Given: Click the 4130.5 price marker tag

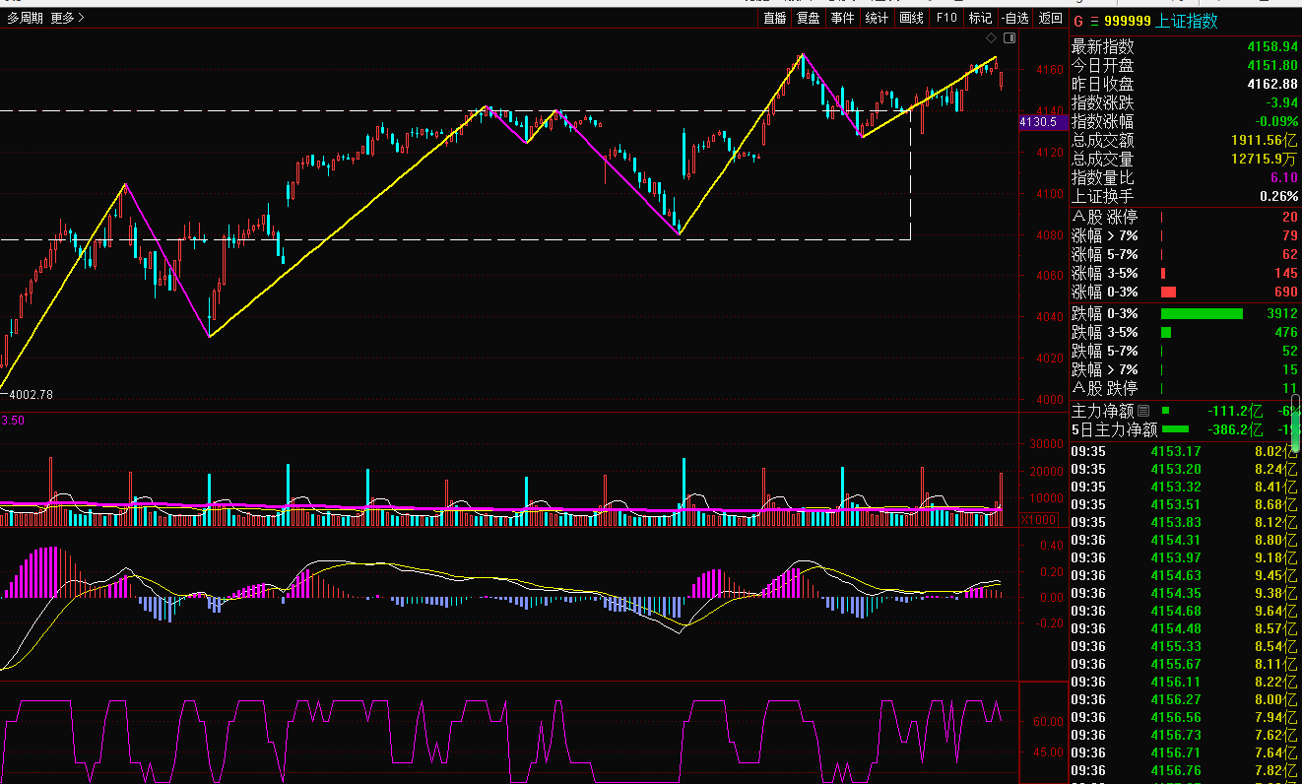Looking at the screenshot, I should (1038, 122).
